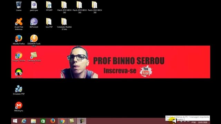Open the PPSSPP folder
The image size is (221, 124).
(x=49, y=6)
